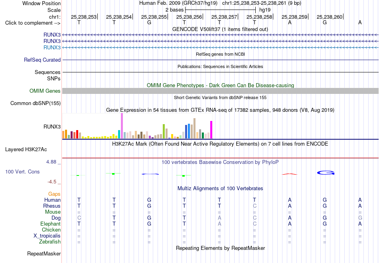This screenshot has width=379, height=263.
Task: Open the OMIM Genes track label
Action: 45,91
